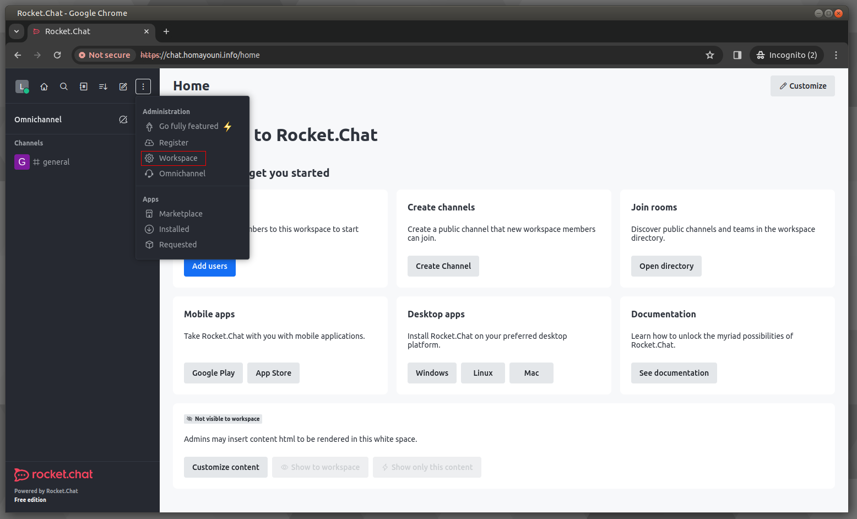The width and height of the screenshot is (857, 519).
Task: Click the Requested cube icon
Action: (x=149, y=245)
